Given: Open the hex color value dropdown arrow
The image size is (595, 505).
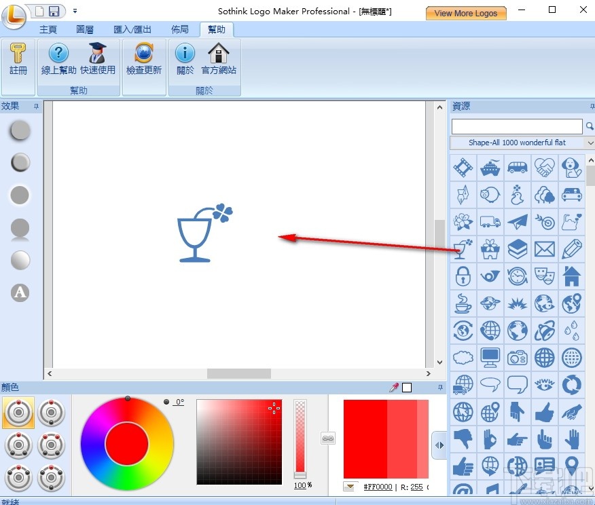Looking at the screenshot, I should click(350, 486).
